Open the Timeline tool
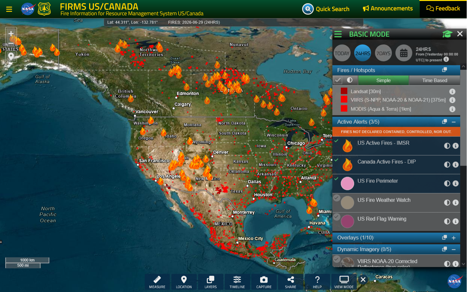Screen dimensions: 467x292 (237, 282)
